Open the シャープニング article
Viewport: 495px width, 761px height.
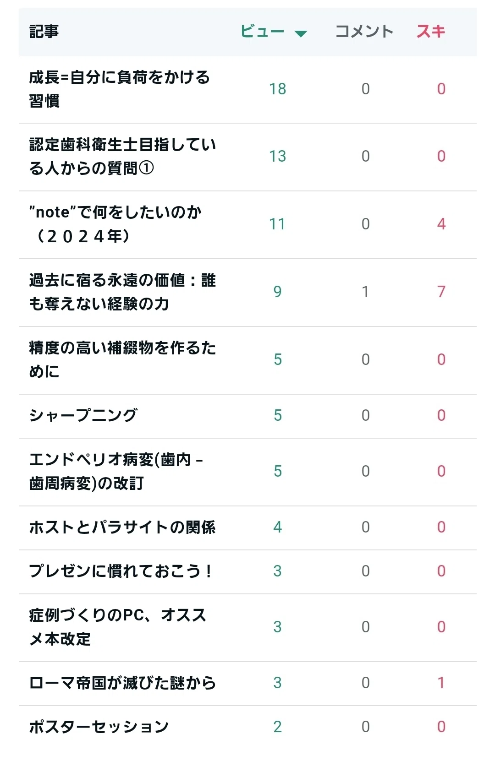pos(83,415)
